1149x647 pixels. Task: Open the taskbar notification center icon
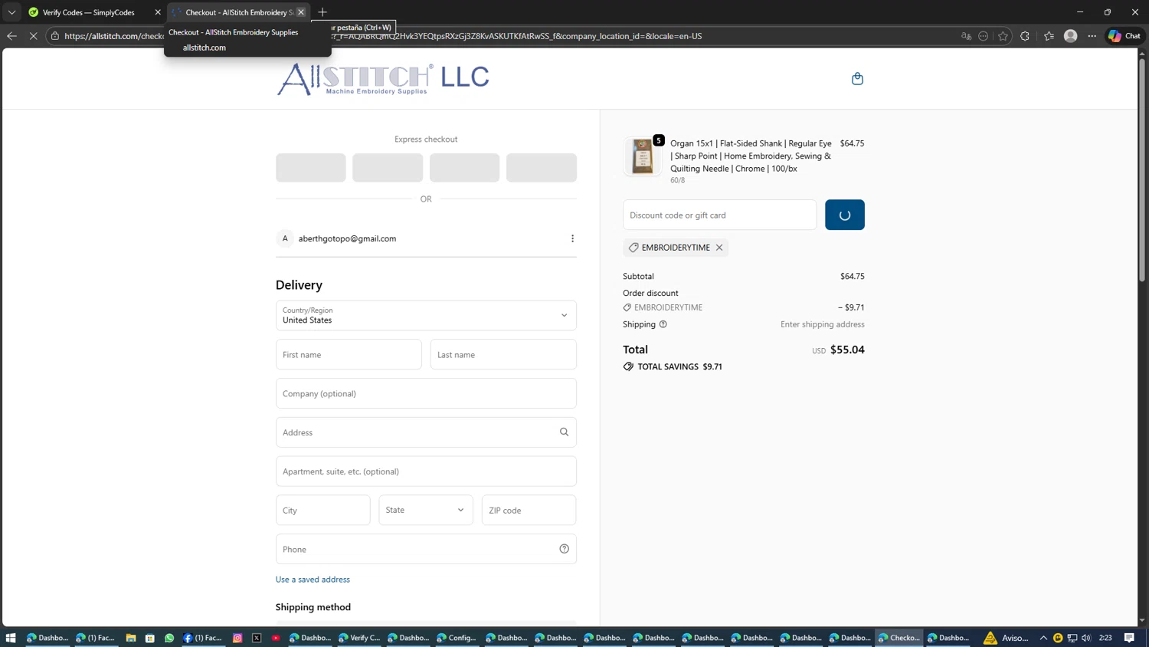[x=1129, y=638]
